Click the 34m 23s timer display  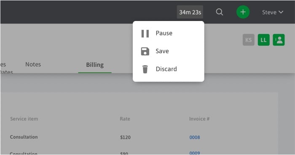(x=190, y=12)
